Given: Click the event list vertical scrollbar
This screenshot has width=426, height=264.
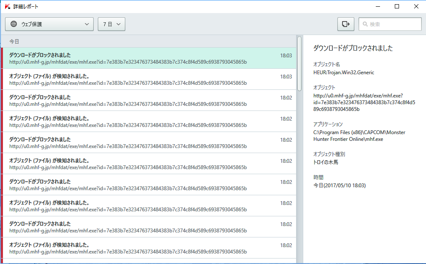Looking at the screenshot, I should pyautogui.click(x=299, y=64).
